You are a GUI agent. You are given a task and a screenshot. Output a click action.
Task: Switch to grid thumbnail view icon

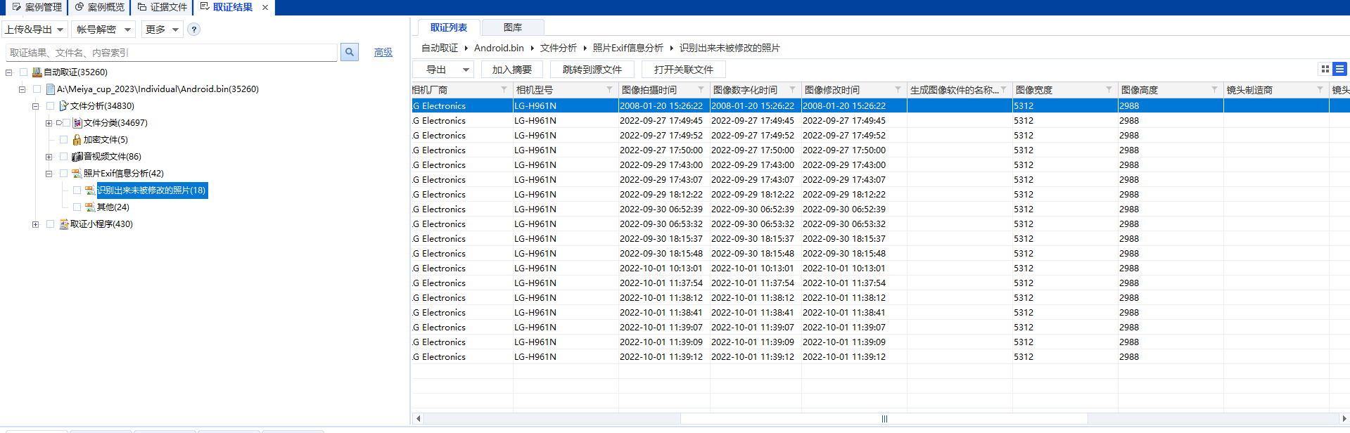pos(1325,69)
